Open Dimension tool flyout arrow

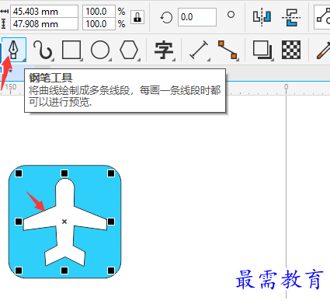(209, 60)
